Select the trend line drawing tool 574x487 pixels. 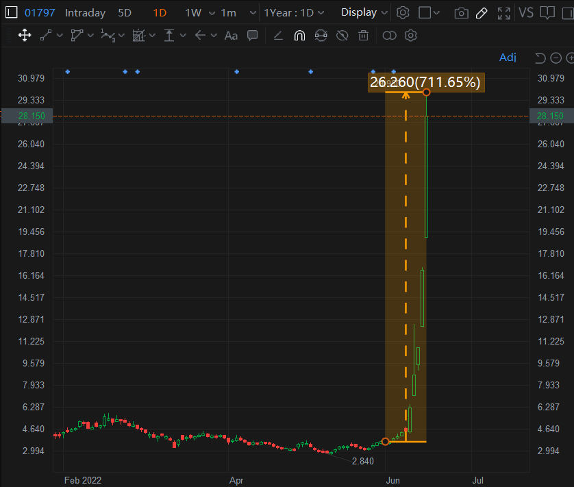46,36
